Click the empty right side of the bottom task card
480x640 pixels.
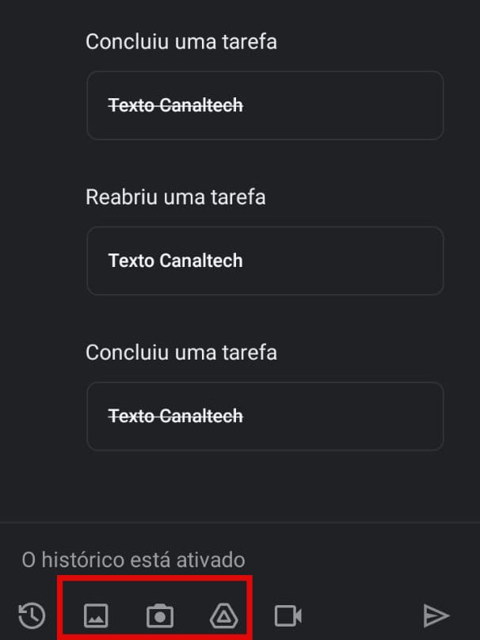[343, 417]
